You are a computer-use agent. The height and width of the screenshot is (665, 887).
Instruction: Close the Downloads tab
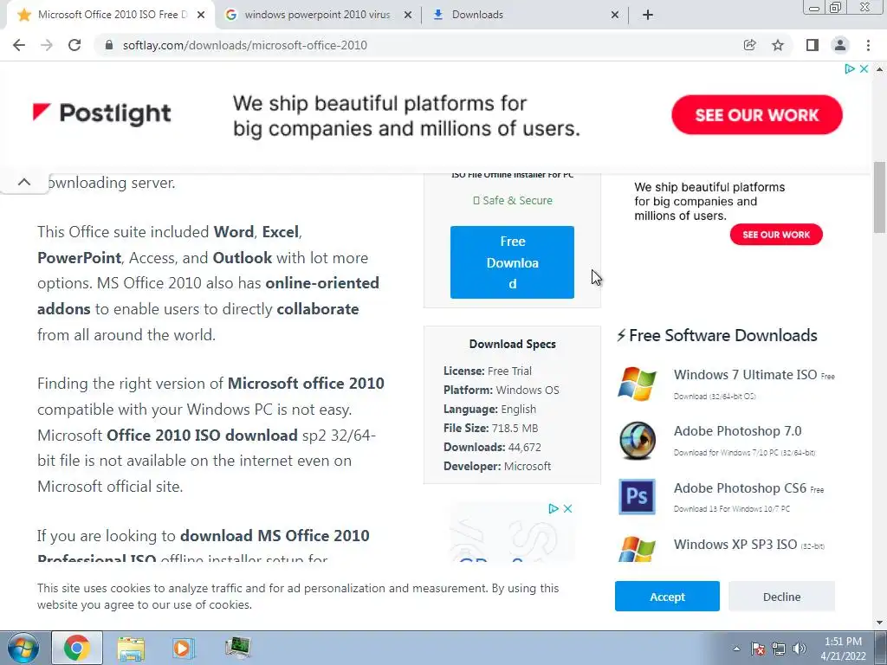615,16
